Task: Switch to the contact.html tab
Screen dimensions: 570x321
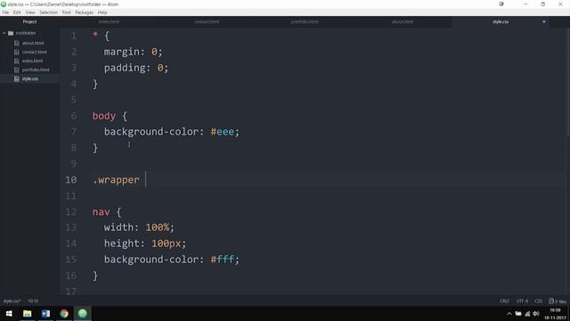Action: pos(207,21)
